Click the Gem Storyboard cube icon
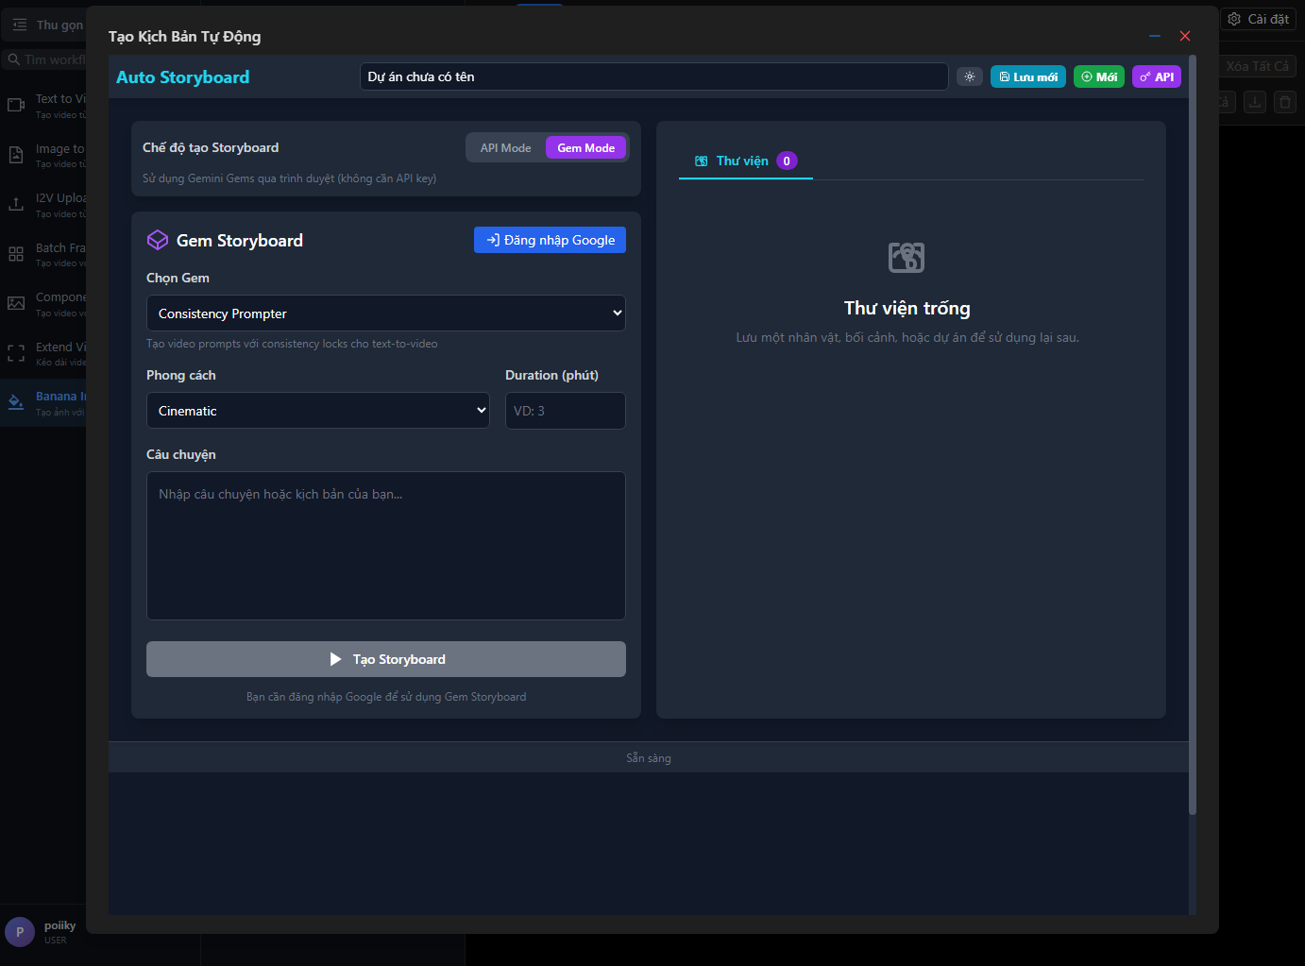 click(158, 240)
